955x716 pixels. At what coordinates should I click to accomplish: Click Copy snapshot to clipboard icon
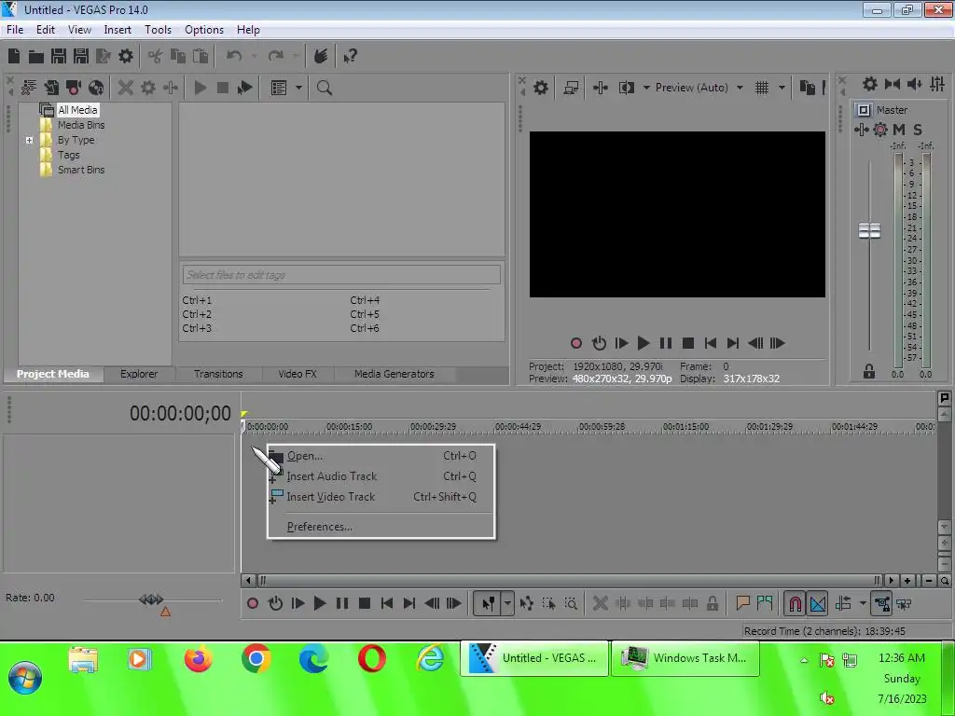pos(807,88)
